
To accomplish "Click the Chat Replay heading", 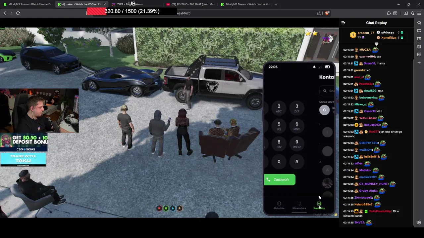I will 376,23.
